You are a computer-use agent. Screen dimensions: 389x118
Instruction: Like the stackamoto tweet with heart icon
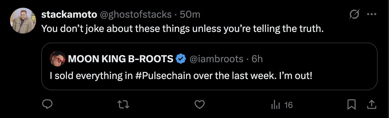click(x=199, y=105)
